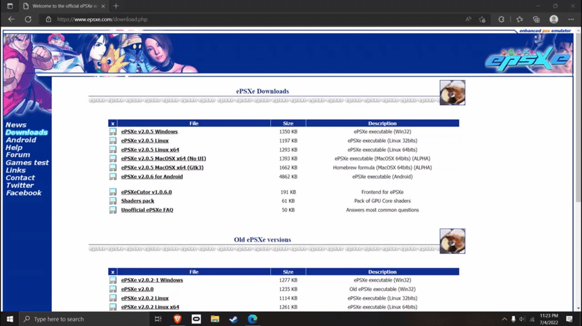Open browser profile avatar

tap(554, 19)
